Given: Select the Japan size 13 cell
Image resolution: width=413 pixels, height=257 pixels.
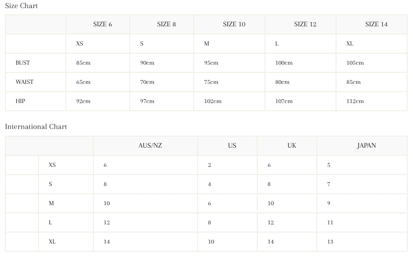Looking at the screenshot, I should pyautogui.click(x=330, y=242).
